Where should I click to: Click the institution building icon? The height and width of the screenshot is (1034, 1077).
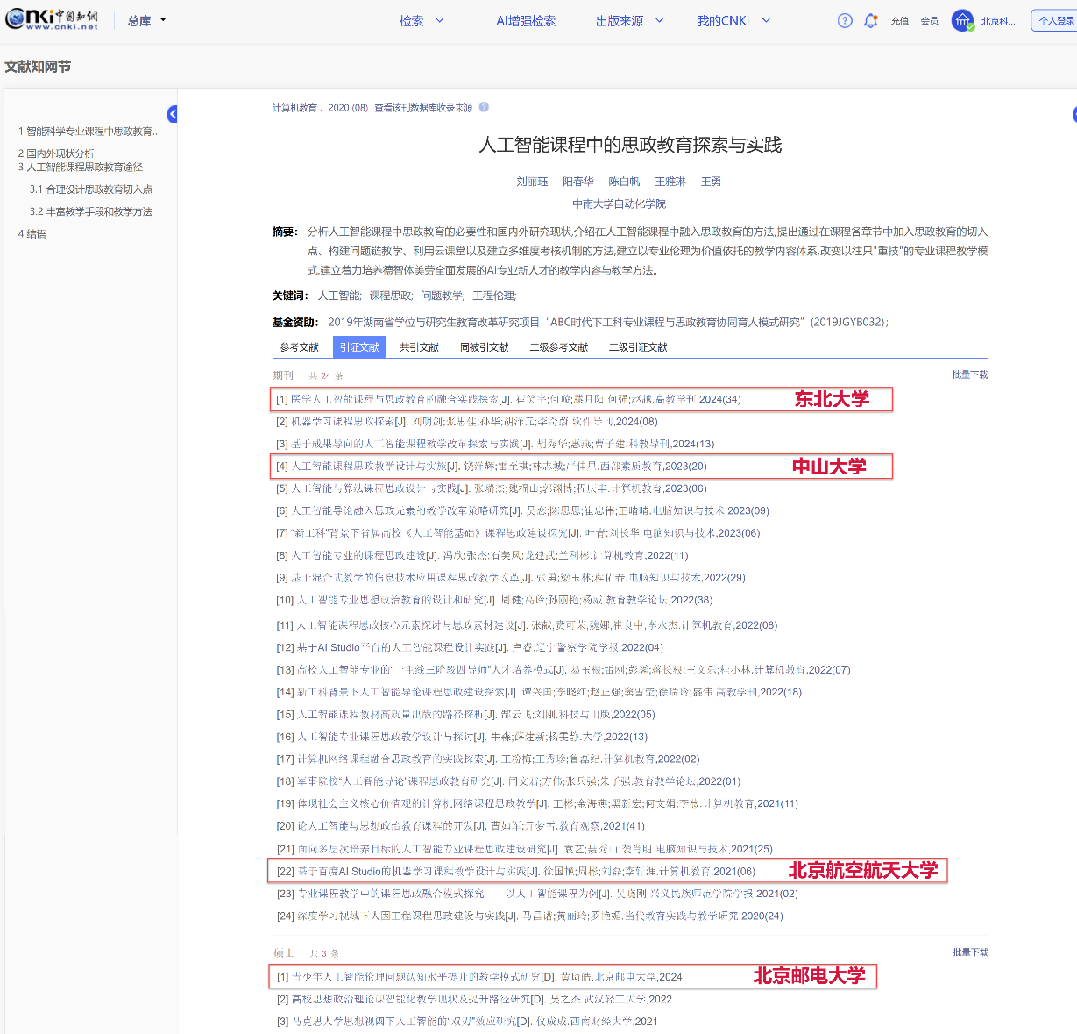(x=962, y=21)
